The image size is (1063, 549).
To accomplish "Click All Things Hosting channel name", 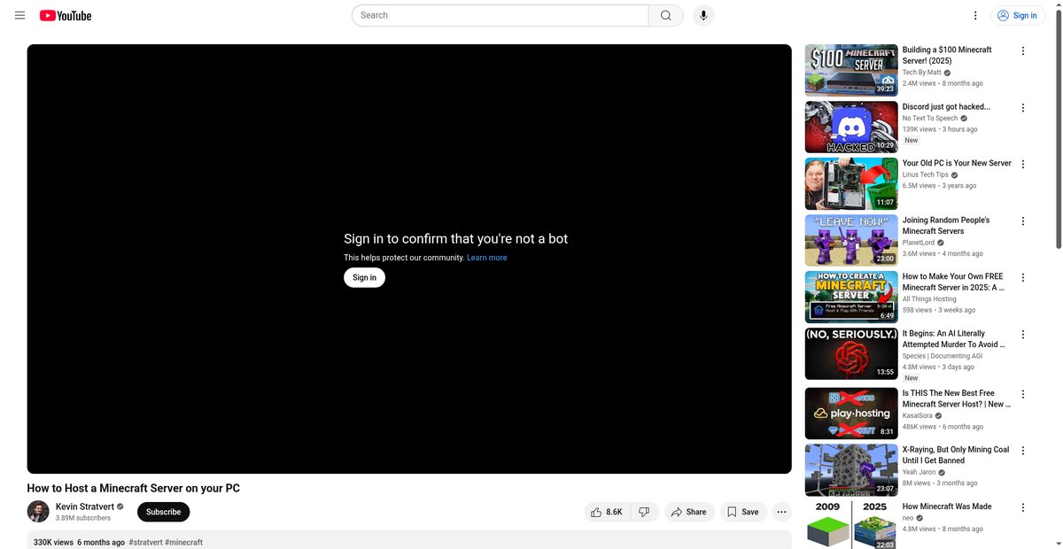I will pyautogui.click(x=929, y=299).
